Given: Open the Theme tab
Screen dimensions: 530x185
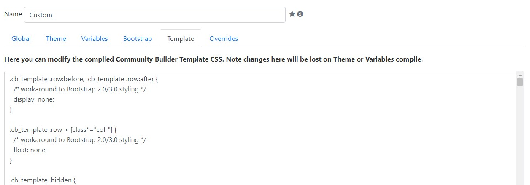Looking at the screenshot, I should (56, 38).
